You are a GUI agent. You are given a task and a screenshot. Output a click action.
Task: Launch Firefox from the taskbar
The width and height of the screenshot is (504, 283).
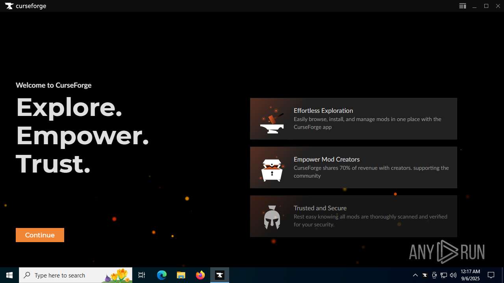coord(200,275)
